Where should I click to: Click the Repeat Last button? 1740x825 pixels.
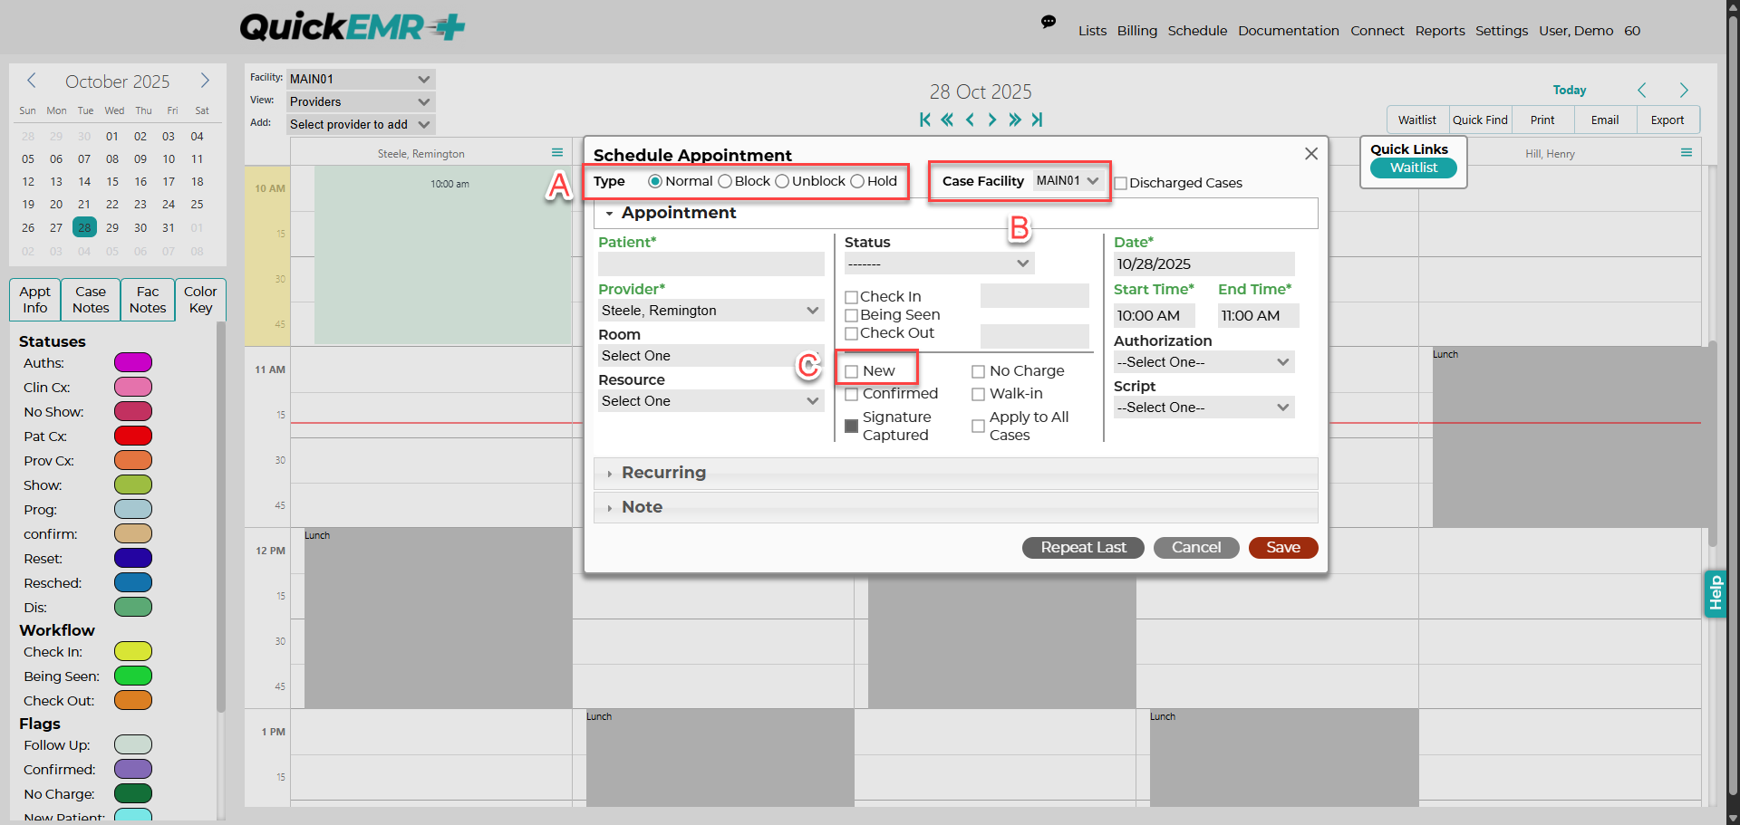click(1083, 548)
